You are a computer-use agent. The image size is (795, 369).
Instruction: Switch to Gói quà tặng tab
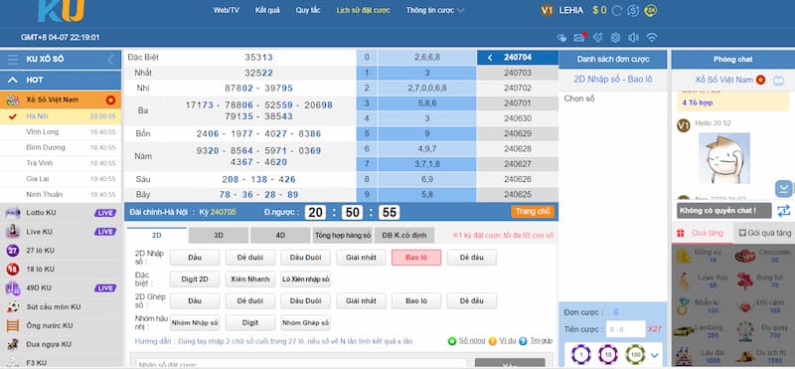point(764,233)
